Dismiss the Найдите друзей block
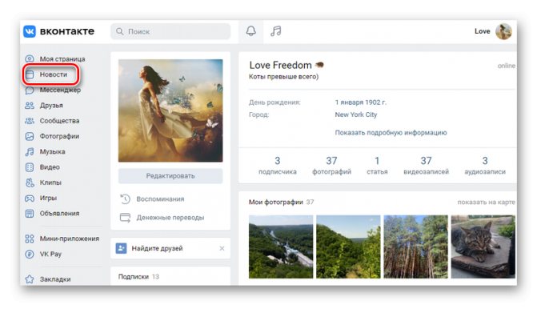Screen dimensions: 537x313 tap(222, 248)
